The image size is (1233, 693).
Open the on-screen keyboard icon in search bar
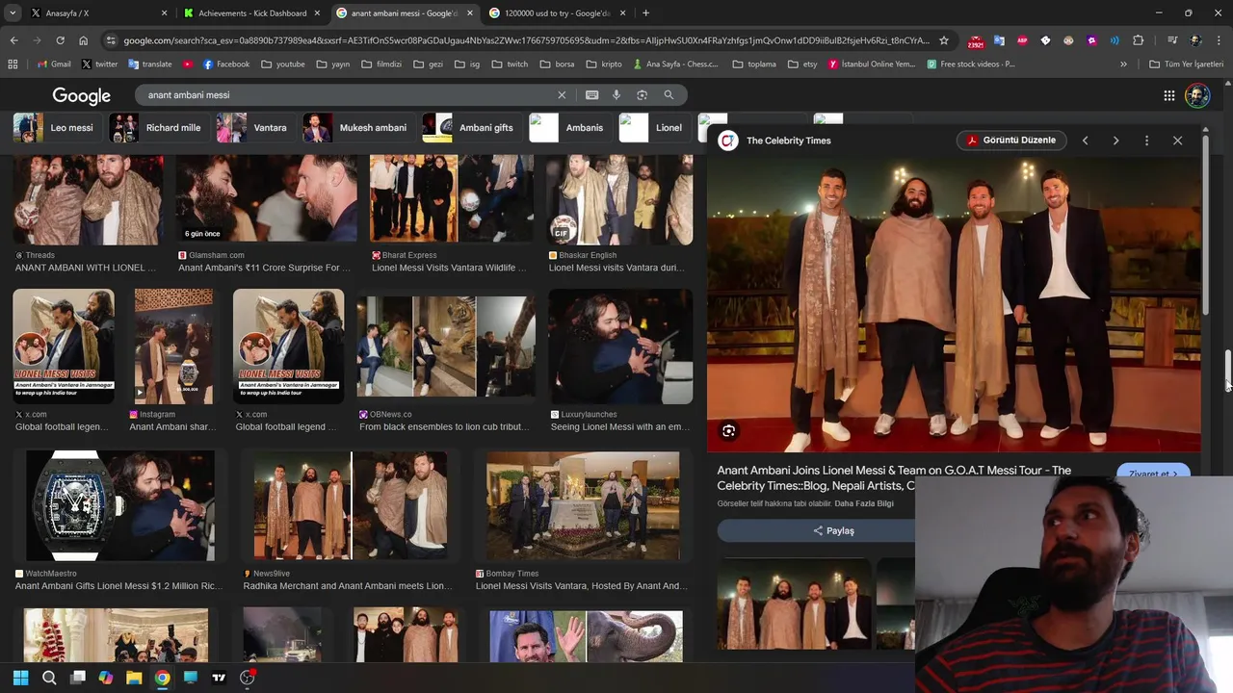(591, 95)
